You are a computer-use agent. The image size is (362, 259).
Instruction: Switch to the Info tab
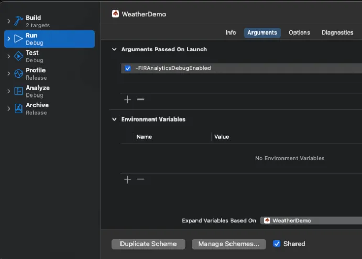click(231, 33)
